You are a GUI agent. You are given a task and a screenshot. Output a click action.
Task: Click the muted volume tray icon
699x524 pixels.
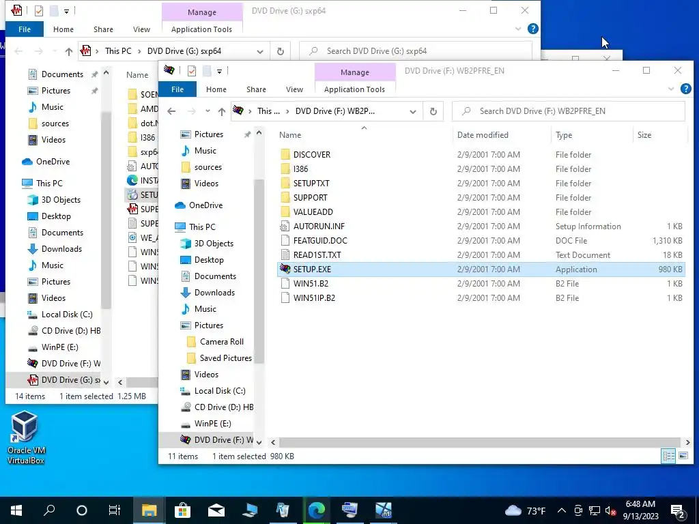point(611,510)
